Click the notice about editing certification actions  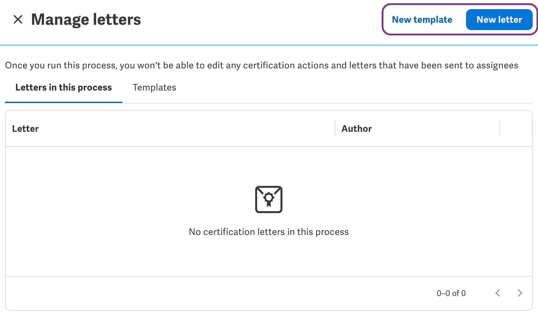point(261,65)
